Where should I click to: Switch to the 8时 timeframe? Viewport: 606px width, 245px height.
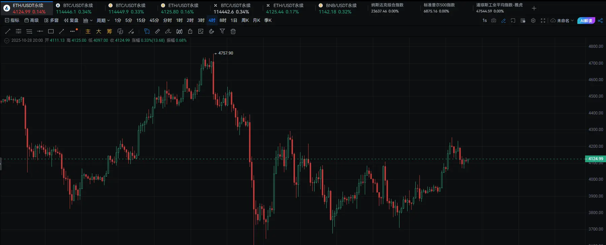(223, 20)
